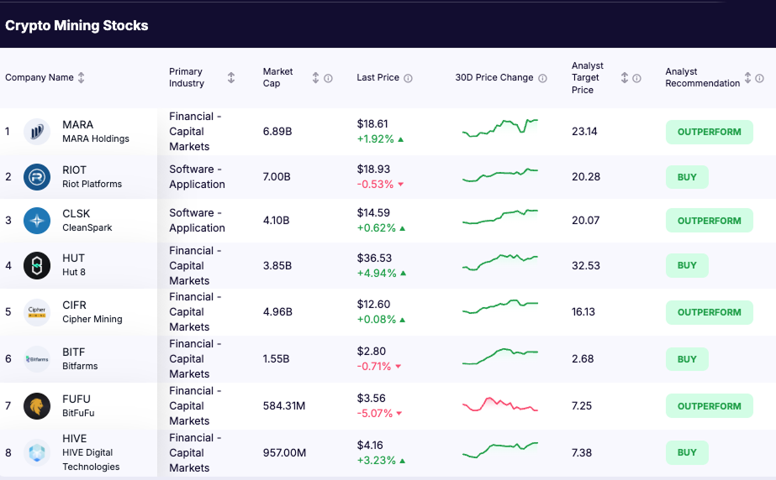Click the FUFU 30-day price sparkline chart

499,405
